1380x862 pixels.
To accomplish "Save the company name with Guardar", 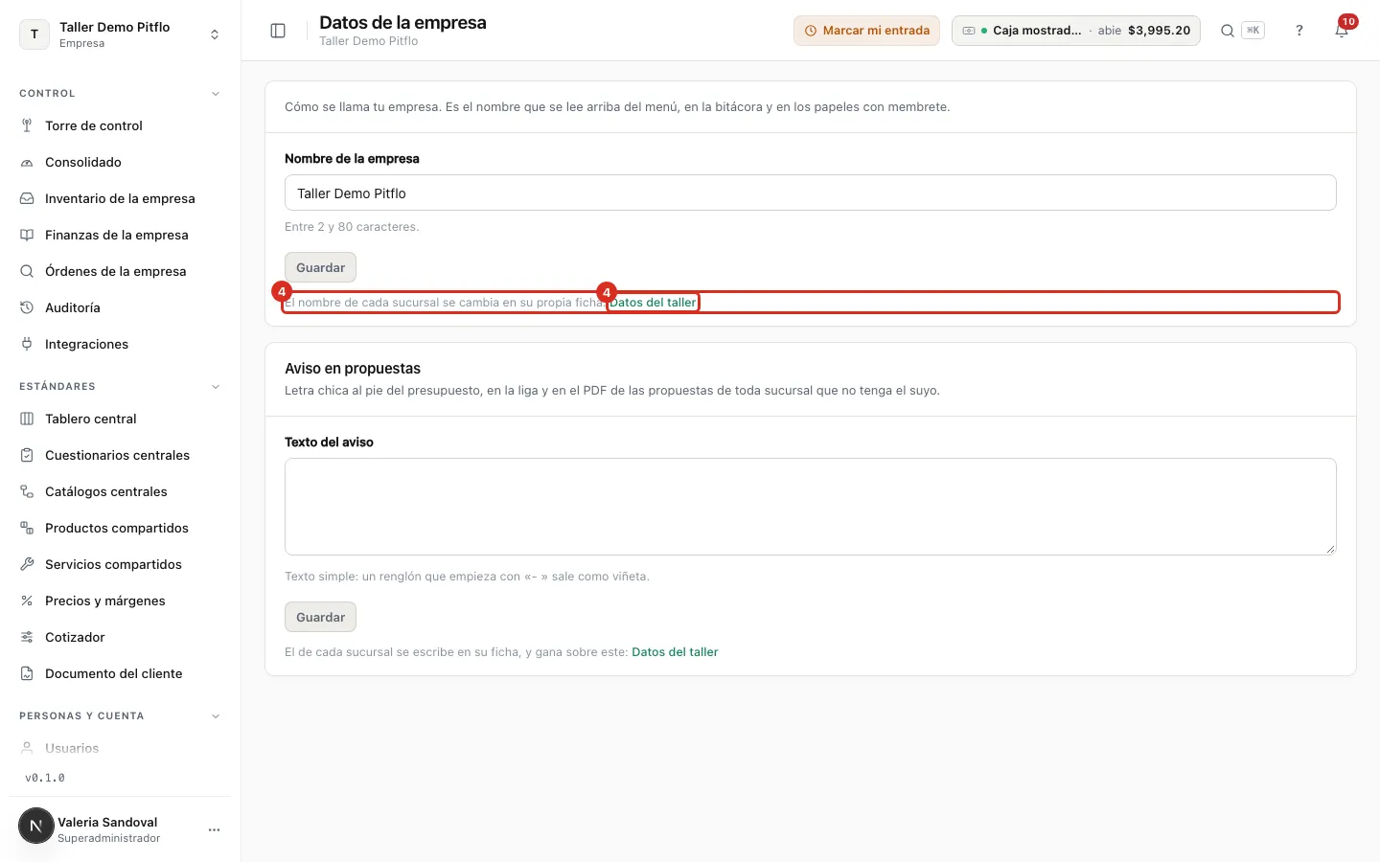I will (x=320, y=267).
